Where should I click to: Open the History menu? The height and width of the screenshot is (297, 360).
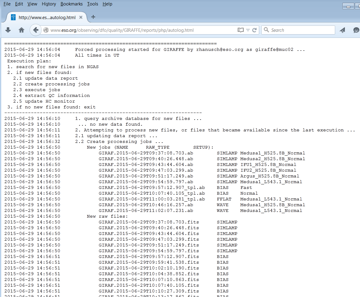(x=49, y=4)
